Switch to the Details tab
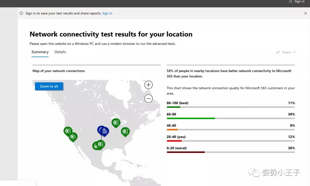 click(x=60, y=52)
